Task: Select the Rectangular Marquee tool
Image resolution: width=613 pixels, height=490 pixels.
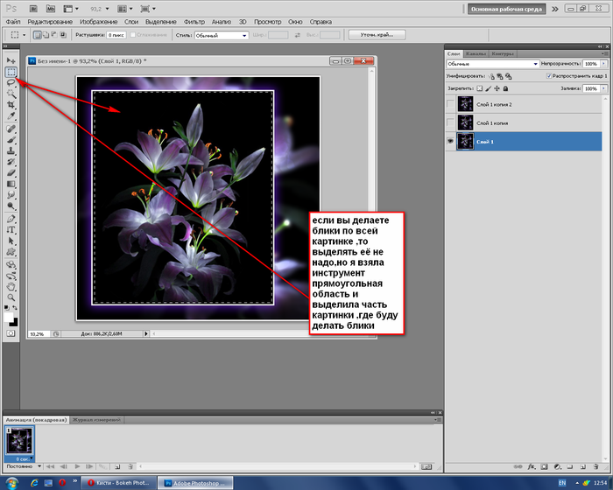Action: 11,71
